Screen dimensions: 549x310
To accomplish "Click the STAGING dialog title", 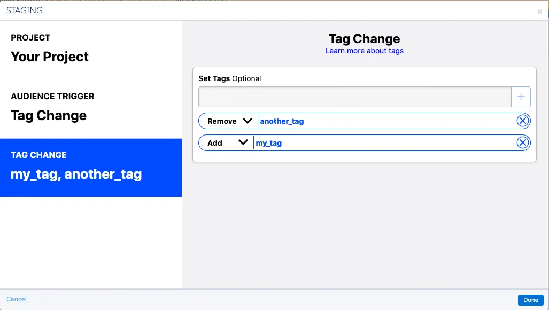I will [x=25, y=11].
